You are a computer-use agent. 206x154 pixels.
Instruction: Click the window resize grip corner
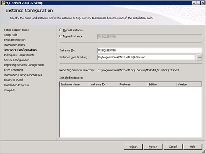(204, 152)
